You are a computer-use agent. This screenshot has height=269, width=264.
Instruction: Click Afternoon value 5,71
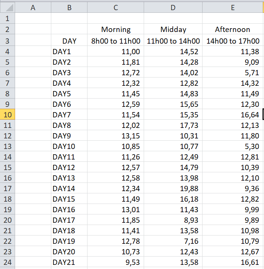click(233, 72)
